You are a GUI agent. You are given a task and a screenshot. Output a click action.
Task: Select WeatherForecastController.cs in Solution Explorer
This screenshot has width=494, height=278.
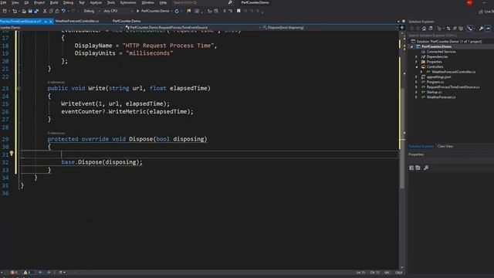[454, 72]
